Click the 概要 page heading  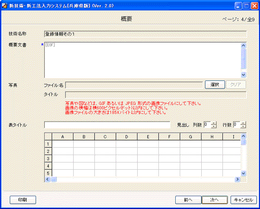click(126, 19)
